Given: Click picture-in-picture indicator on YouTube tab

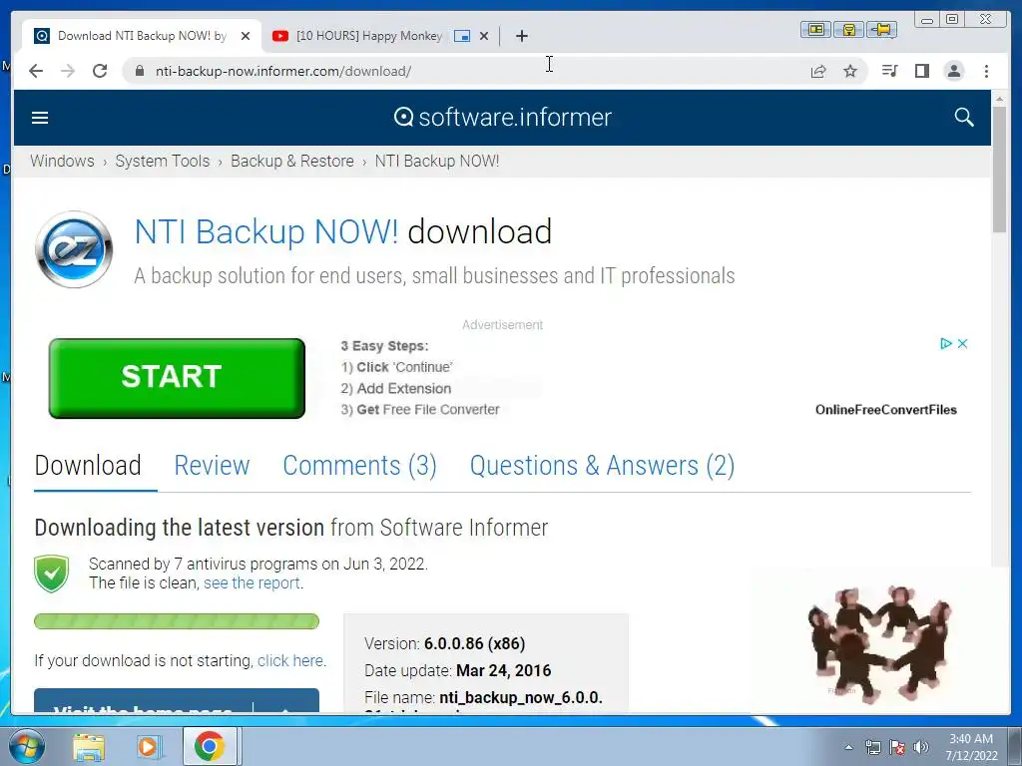Looking at the screenshot, I should coord(462,36).
